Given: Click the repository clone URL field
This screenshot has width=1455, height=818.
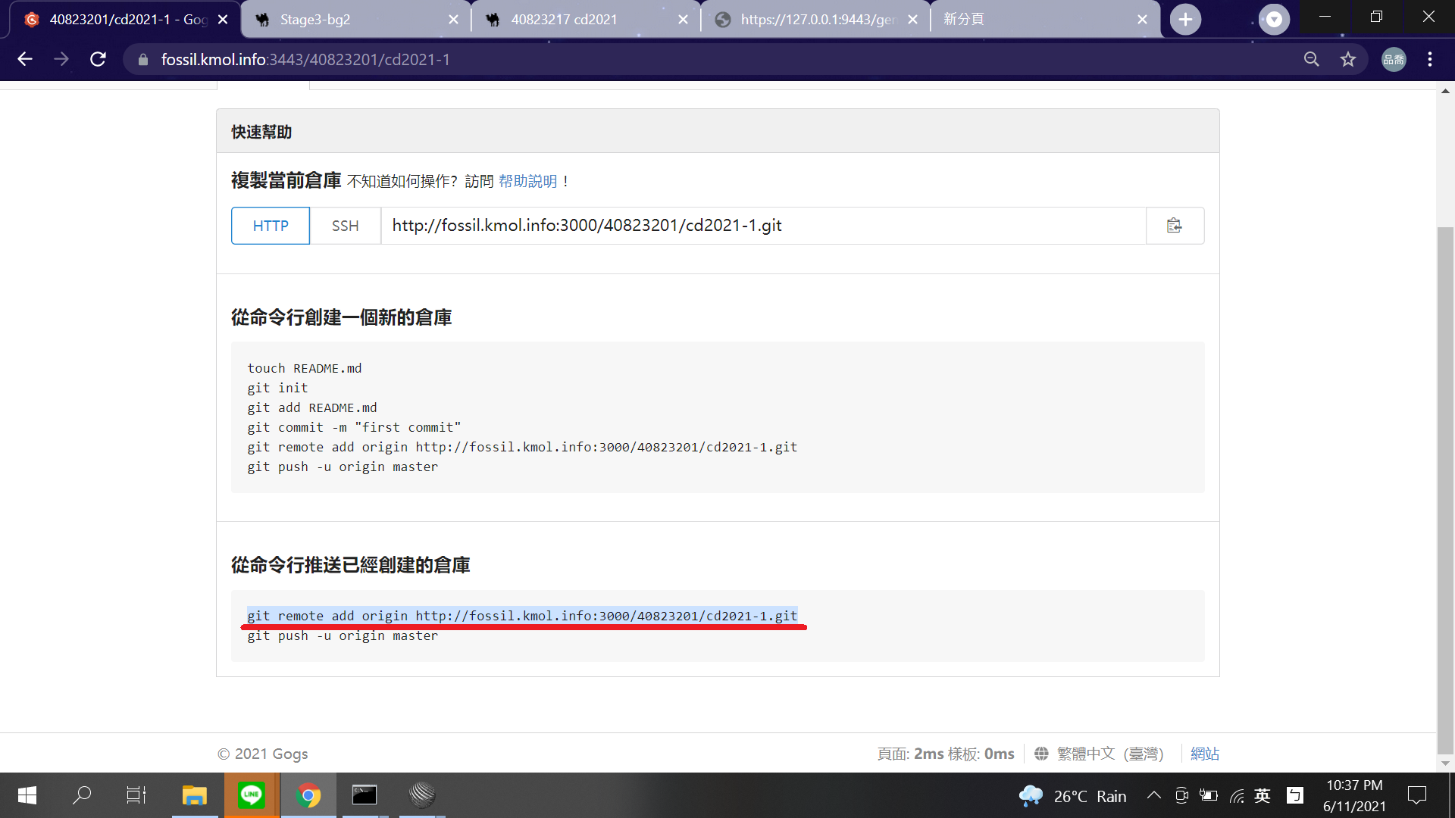Looking at the screenshot, I should point(764,226).
